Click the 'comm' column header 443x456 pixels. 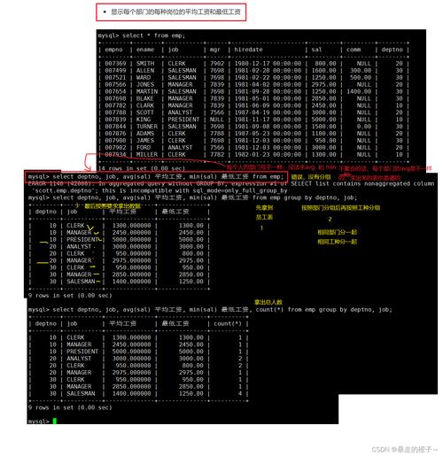click(354, 50)
